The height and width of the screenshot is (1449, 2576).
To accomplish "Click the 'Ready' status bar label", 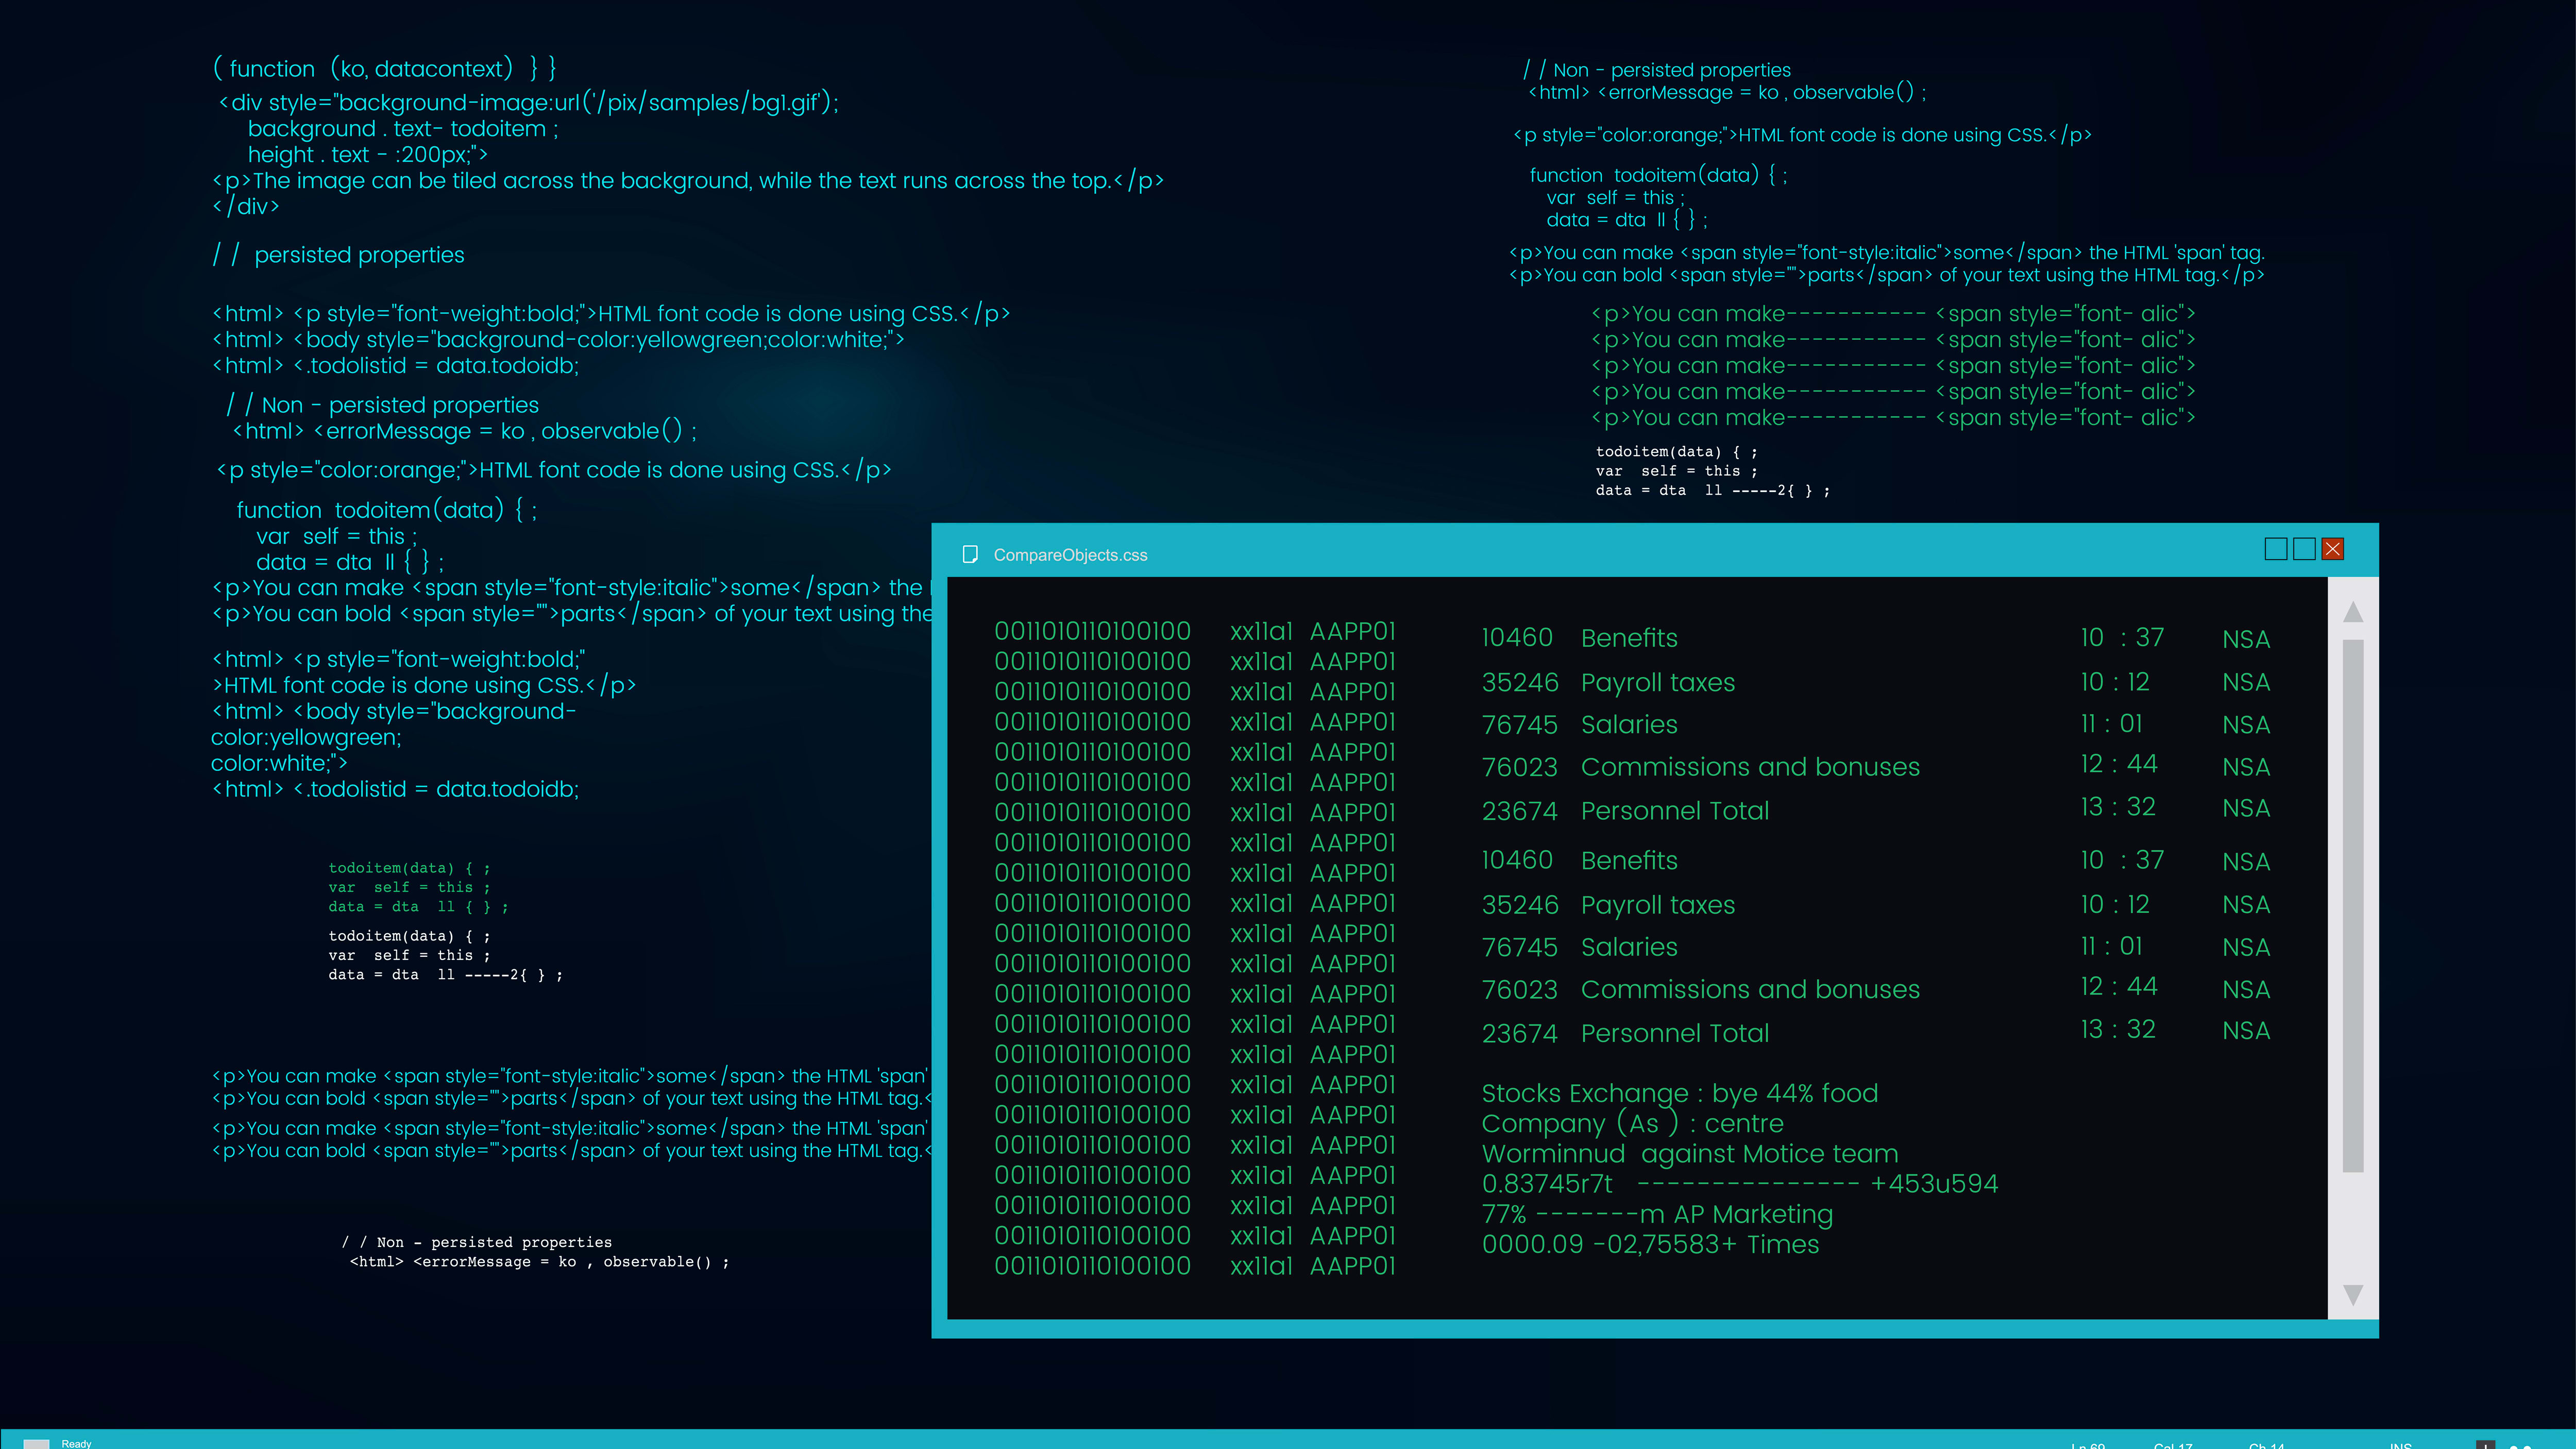I will click(76, 1443).
